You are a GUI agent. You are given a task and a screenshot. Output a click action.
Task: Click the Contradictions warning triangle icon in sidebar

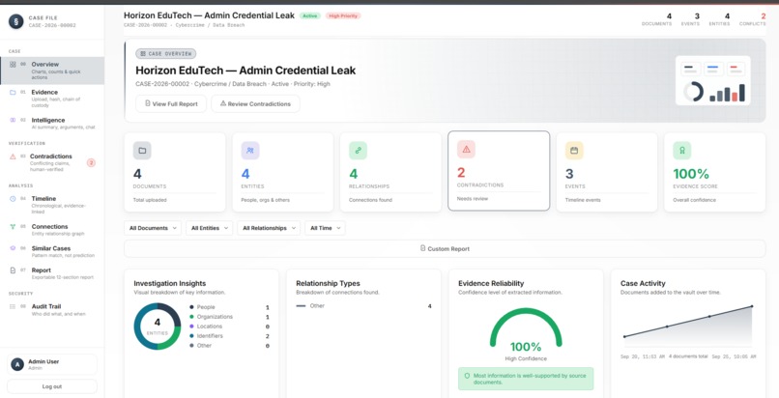pyautogui.click(x=13, y=156)
